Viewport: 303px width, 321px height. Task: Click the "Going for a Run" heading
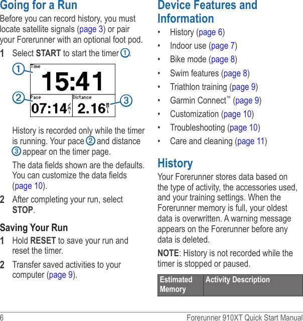pyautogui.click(x=39, y=5)
